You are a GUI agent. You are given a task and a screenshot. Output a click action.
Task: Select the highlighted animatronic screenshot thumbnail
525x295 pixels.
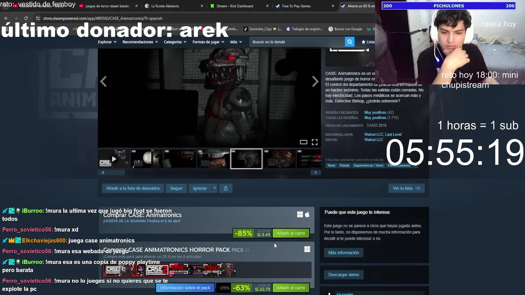click(246, 159)
